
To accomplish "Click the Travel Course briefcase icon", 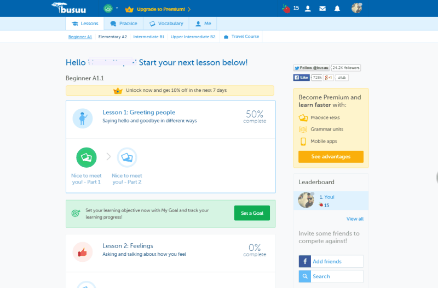I will [226, 37].
